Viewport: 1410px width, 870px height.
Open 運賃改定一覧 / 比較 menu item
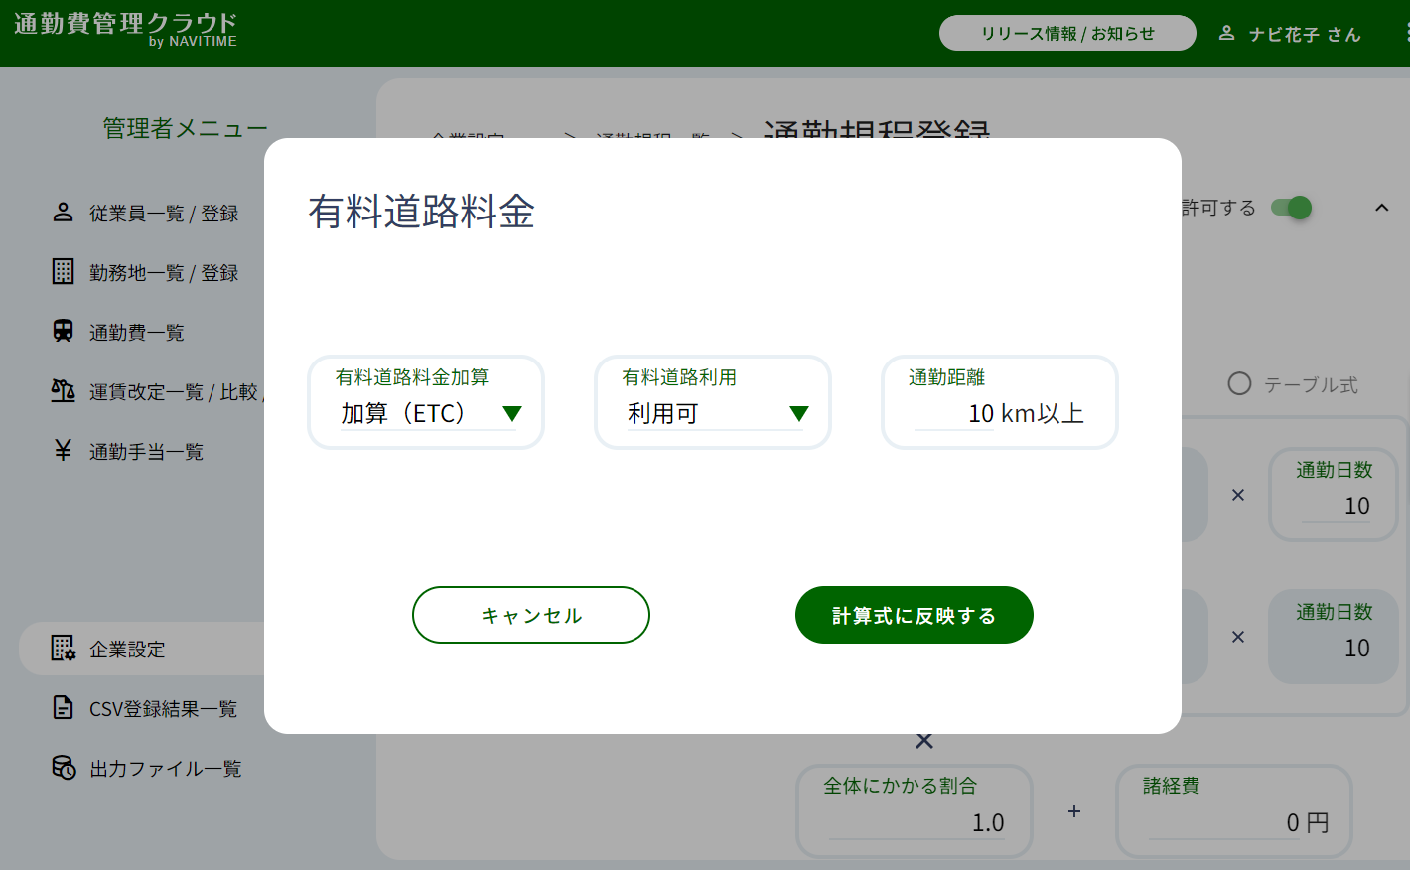click(x=174, y=392)
